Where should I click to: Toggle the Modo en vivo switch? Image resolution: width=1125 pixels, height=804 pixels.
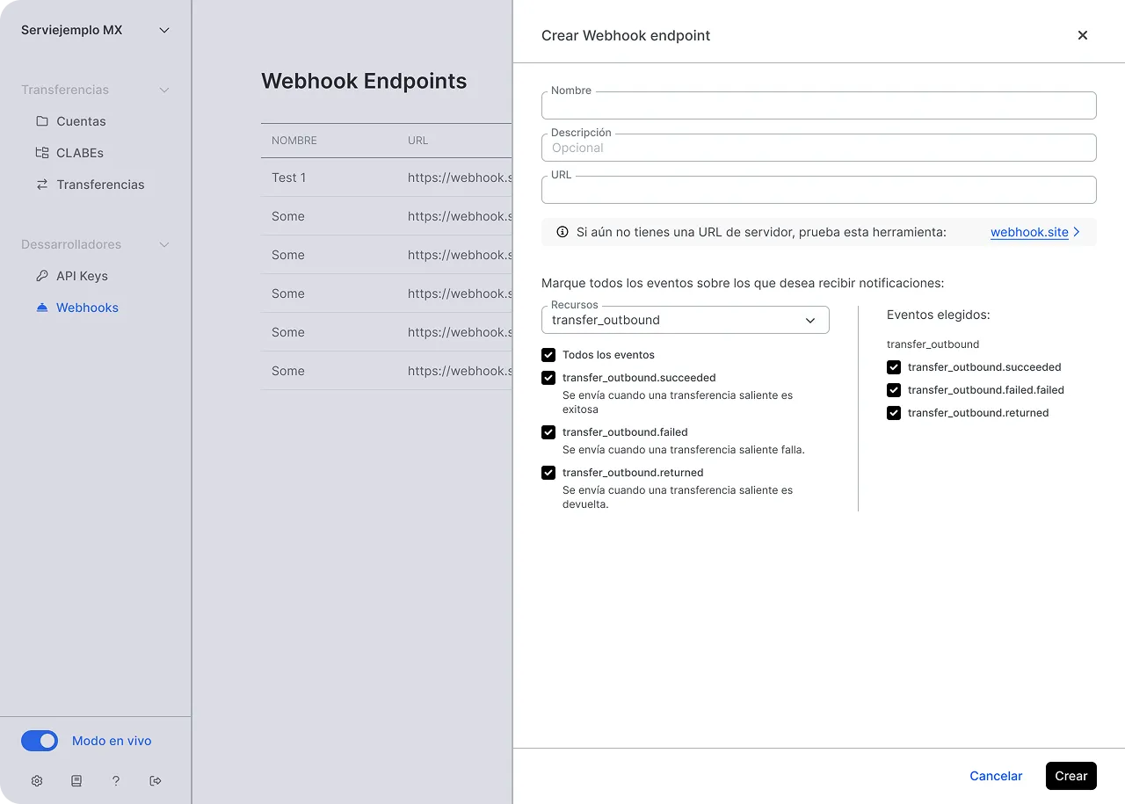tap(40, 741)
